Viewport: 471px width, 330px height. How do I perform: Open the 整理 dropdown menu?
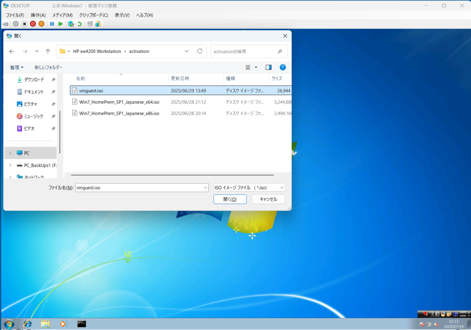click(x=17, y=68)
